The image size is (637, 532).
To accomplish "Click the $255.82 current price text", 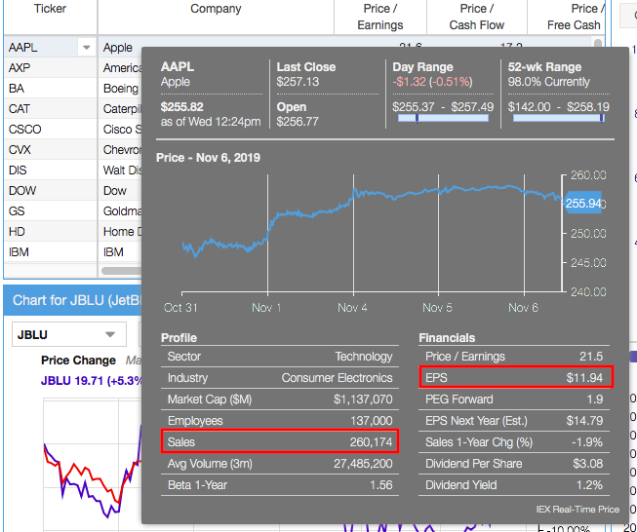I will [x=181, y=107].
